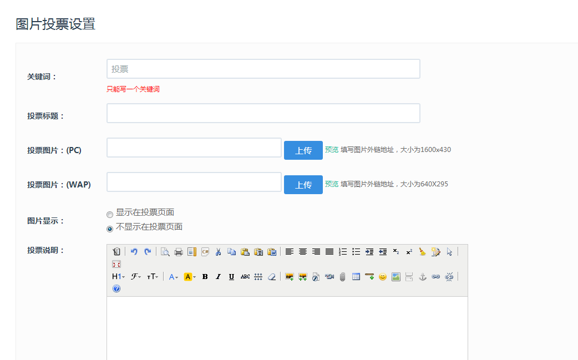
Task: Select 不显示在投票页面 radio option
Action: click(110, 229)
